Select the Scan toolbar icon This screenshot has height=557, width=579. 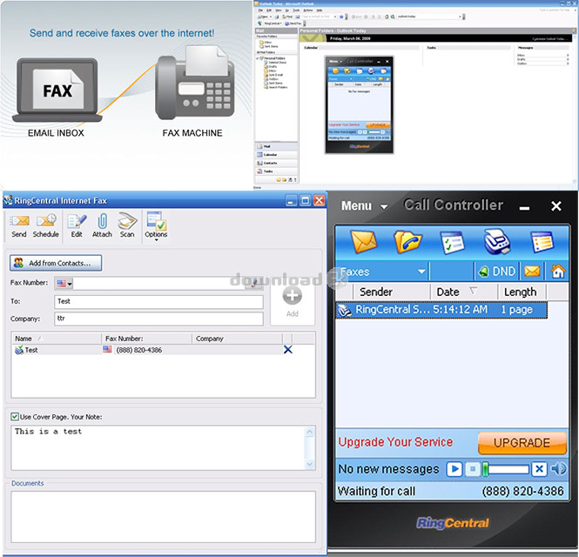[127, 225]
